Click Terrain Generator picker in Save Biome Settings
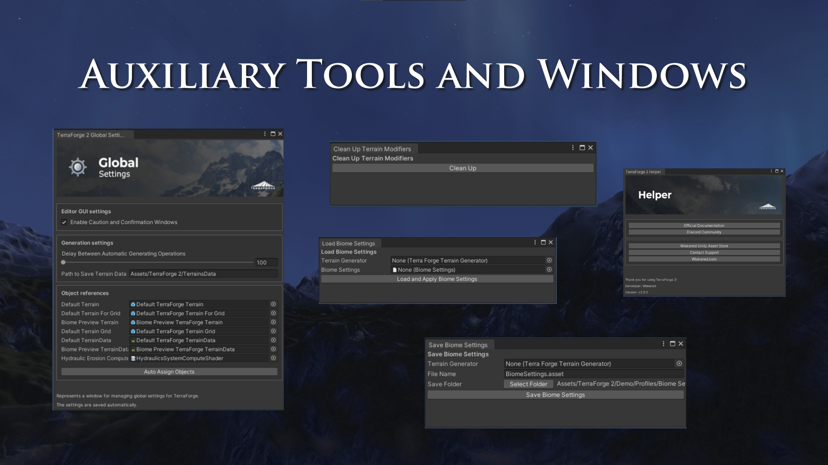Image resolution: width=828 pixels, height=465 pixels. tap(679, 363)
